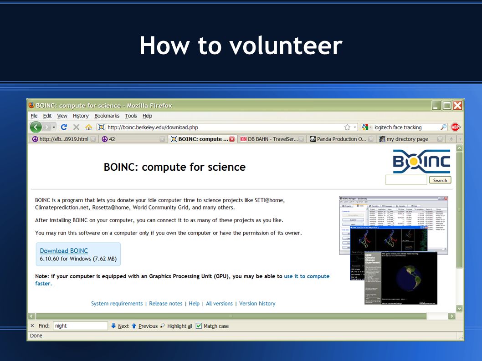482x361 pixels.
Task: Switch to the http://sfb...8919.html tab
Action: (64, 139)
